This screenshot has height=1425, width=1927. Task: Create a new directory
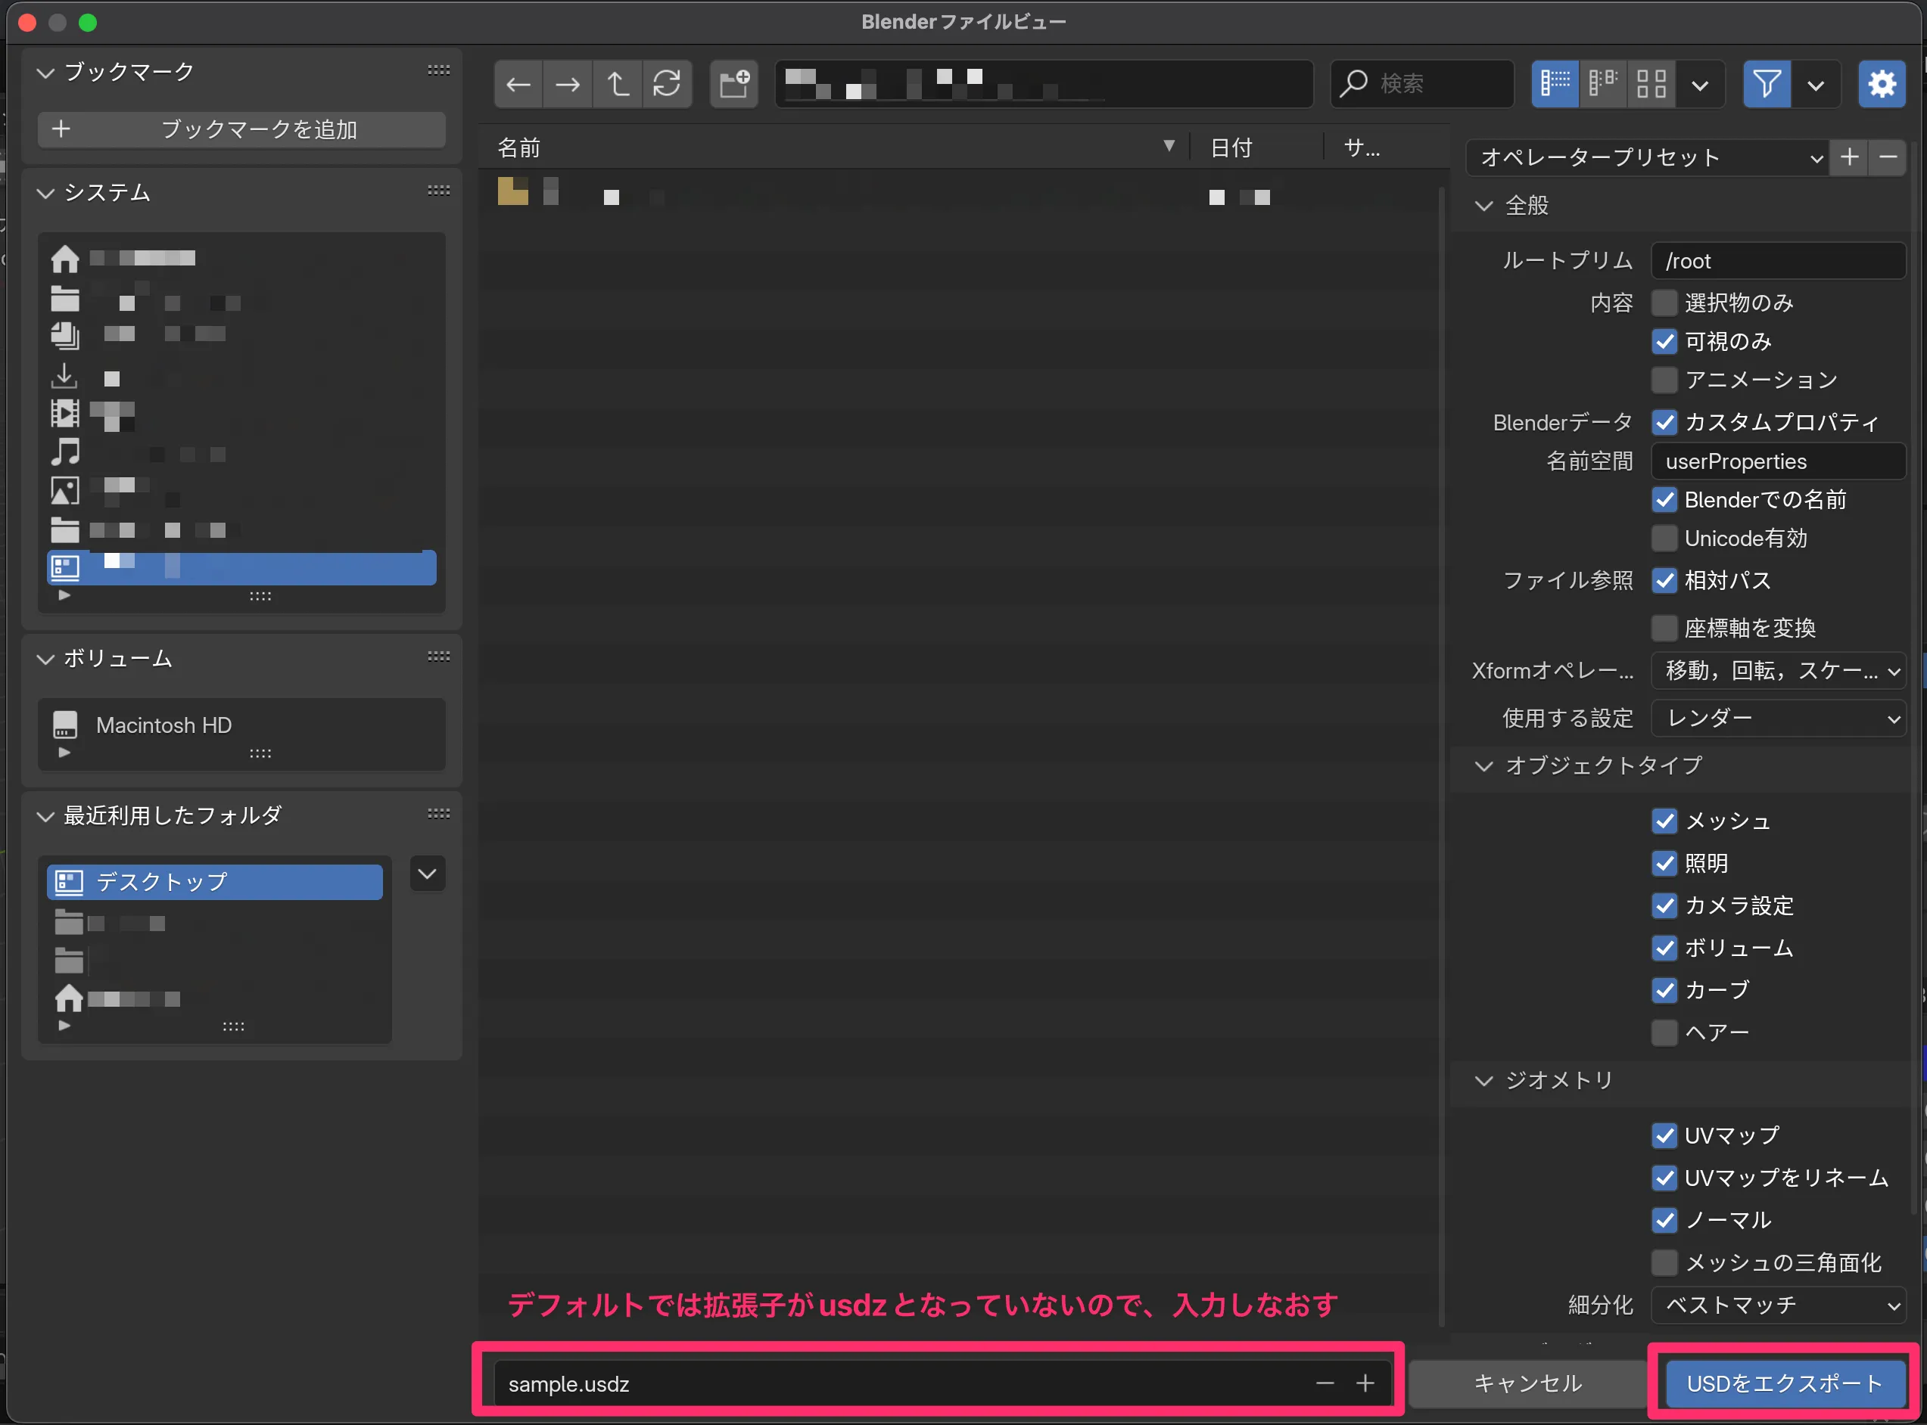click(733, 84)
